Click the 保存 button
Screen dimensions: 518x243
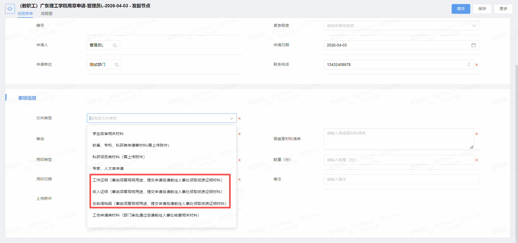point(482,9)
